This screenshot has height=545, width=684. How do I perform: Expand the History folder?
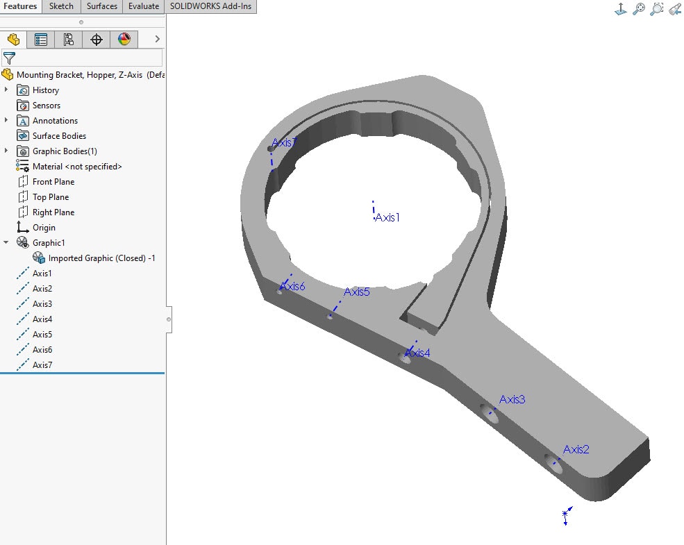[x=6, y=90]
